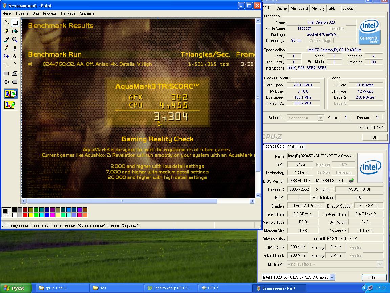This screenshot has height=293, width=390.
Task: Activate the Pick Color eyedropper tool
Action: pyautogui.click(x=6, y=40)
